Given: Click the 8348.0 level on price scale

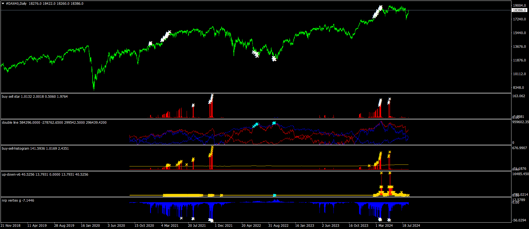Looking at the screenshot, I should coord(519,88).
